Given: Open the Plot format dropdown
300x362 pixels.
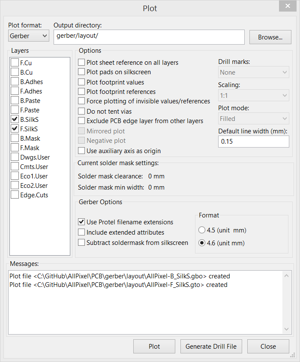Looking at the screenshot, I should click(x=28, y=36).
